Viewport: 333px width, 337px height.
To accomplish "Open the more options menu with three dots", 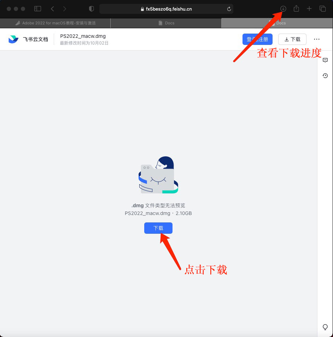I will pyautogui.click(x=316, y=39).
